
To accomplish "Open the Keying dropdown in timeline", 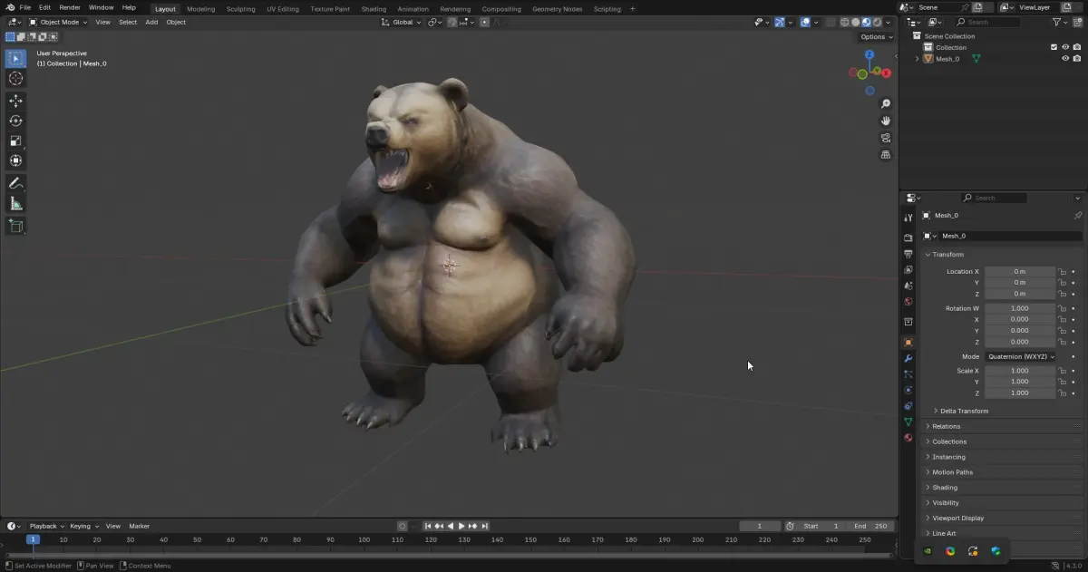I will [x=83, y=526].
